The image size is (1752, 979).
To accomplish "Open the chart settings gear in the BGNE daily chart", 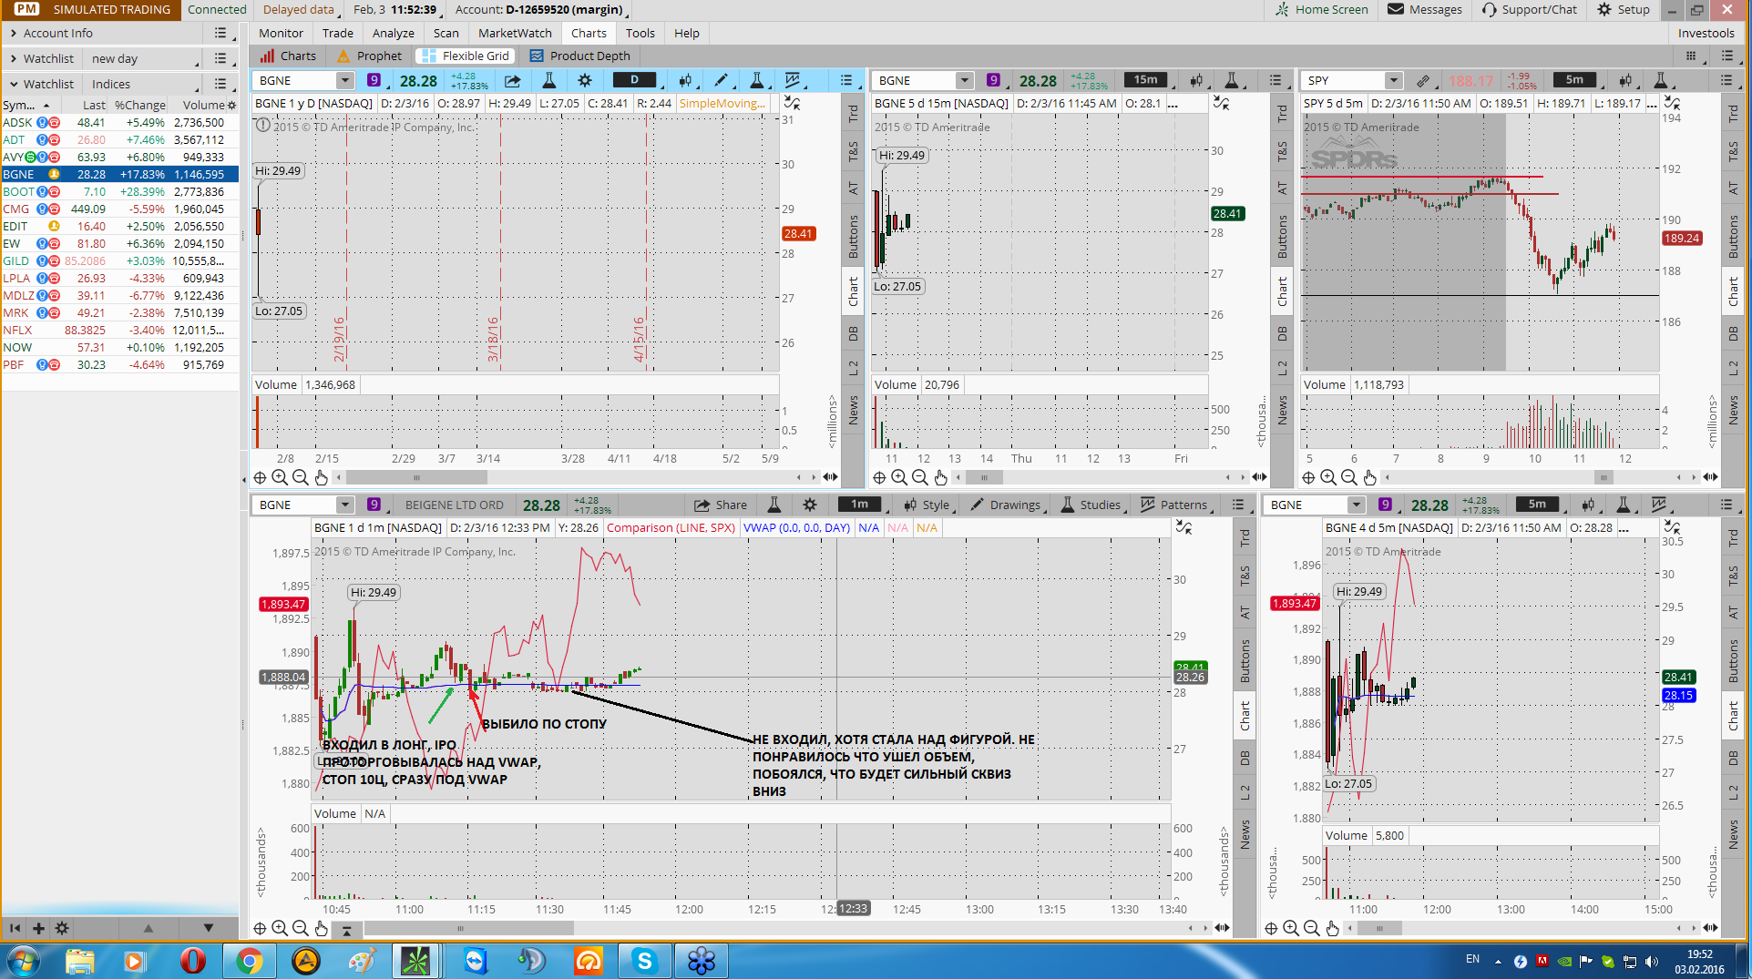I will pos(585,80).
